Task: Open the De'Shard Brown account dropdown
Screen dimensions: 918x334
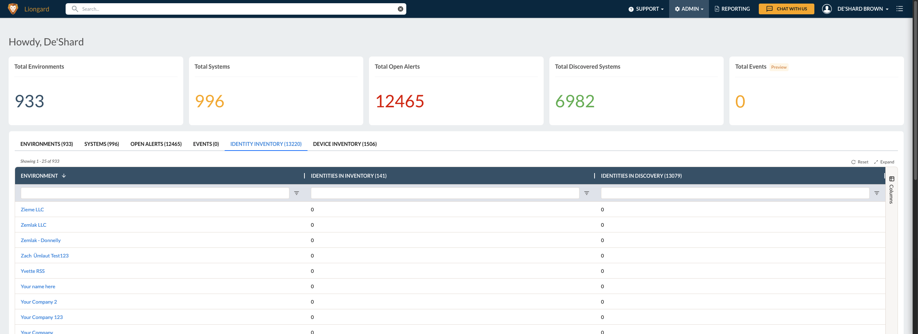Action: tap(862, 9)
